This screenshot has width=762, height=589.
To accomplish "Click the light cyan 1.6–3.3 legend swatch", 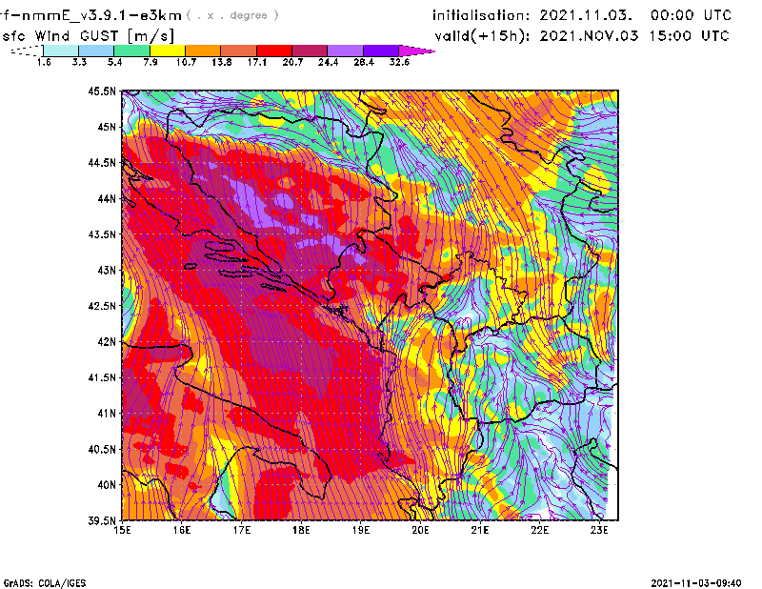I will coord(61,51).
